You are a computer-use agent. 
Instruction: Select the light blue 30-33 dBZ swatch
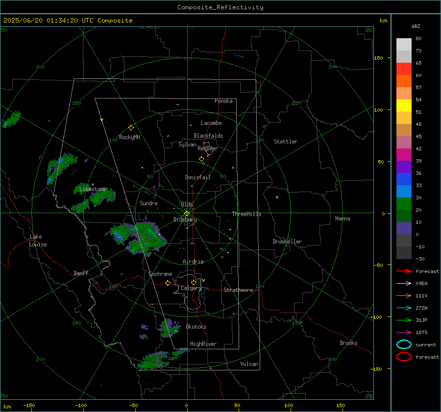tap(404, 191)
